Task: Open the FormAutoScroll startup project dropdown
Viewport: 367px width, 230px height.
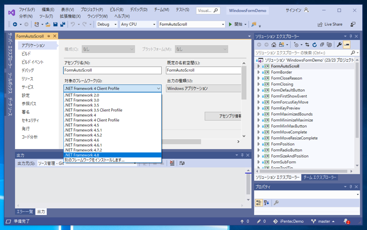Action: pos(223,24)
